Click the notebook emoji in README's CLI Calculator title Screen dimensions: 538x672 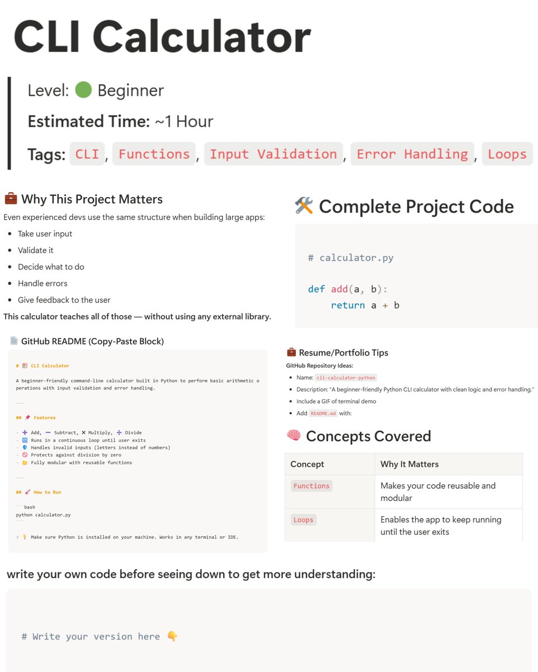[25, 366]
